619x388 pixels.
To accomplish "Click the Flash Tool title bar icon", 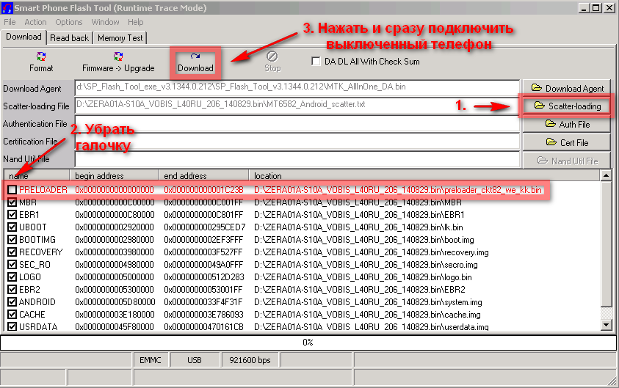I will tap(7, 7).
